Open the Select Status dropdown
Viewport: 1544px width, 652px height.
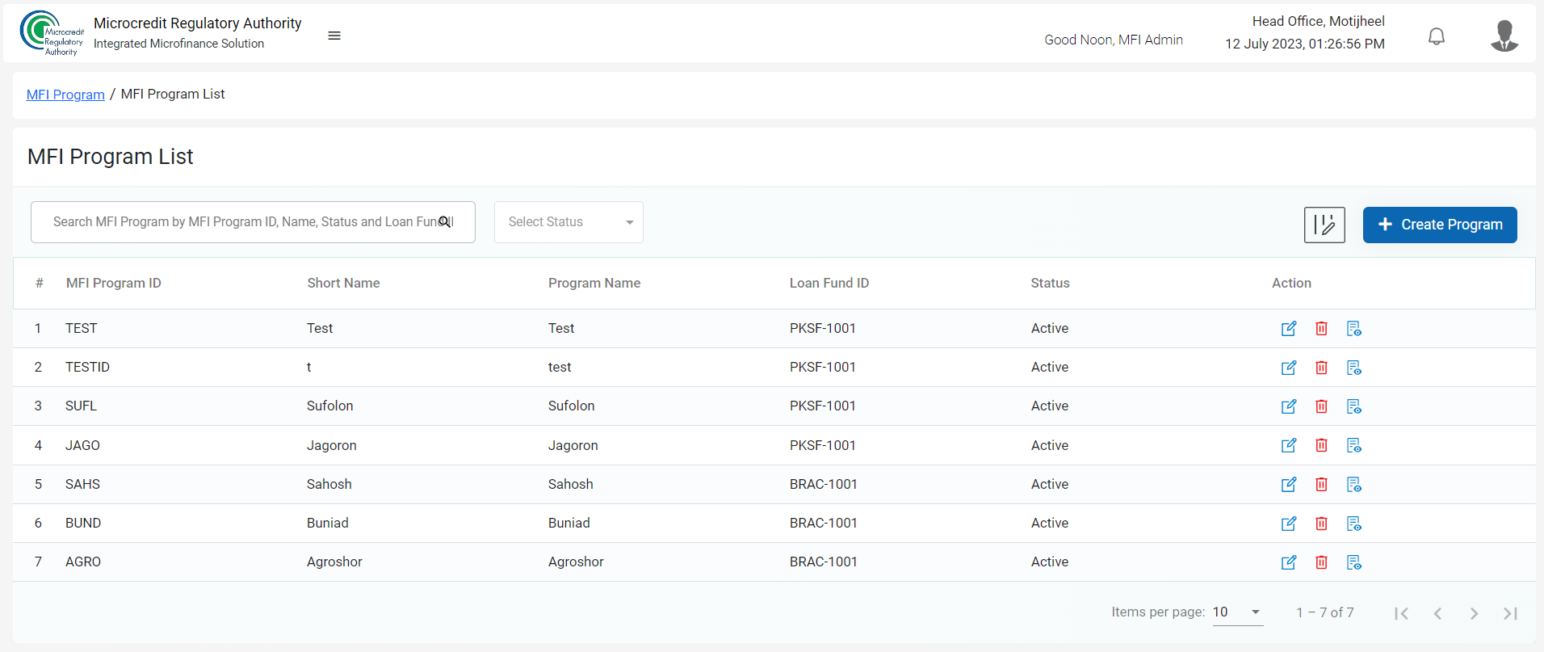tap(569, 222)
